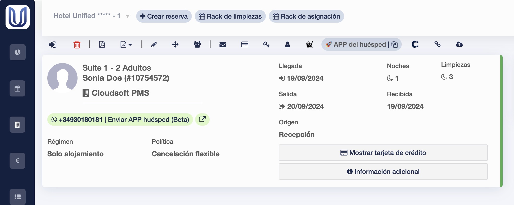Open the APP del huésped button
The height and width of the screenshot is (205, 514).
pos(361,44)
